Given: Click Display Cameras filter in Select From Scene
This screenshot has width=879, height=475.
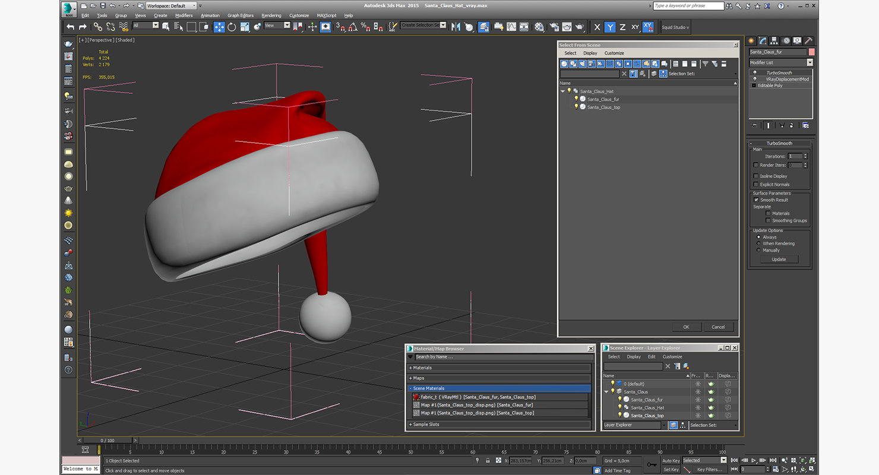Looking at the screenshot, I should tap(592, 64).
